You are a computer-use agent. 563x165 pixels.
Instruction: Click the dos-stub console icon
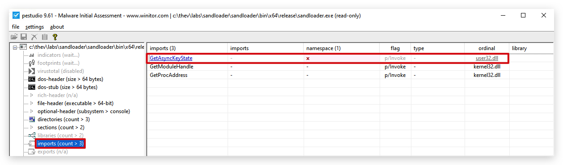[32, 87]
